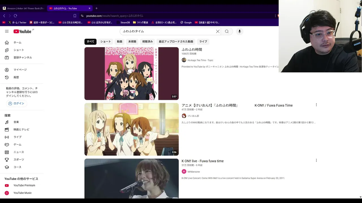Start voice search with microphone icon
Screen dimensions: 362x203
[240, 31]
